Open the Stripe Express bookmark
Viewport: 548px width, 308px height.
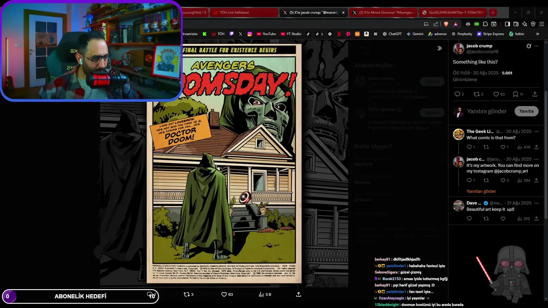click(491, 34)
